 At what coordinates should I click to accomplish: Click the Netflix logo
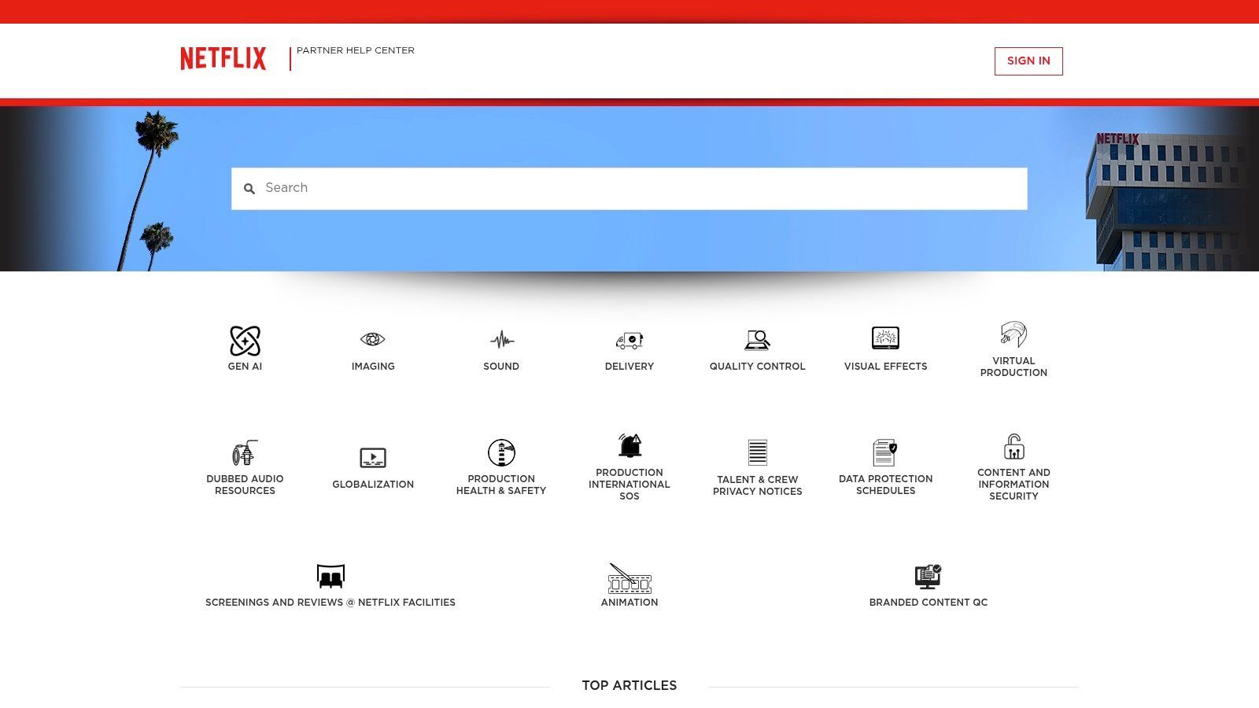click(223, 58)
